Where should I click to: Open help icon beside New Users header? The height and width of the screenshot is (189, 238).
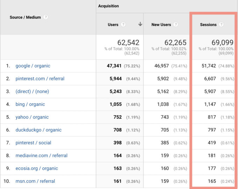click(176, 24)
